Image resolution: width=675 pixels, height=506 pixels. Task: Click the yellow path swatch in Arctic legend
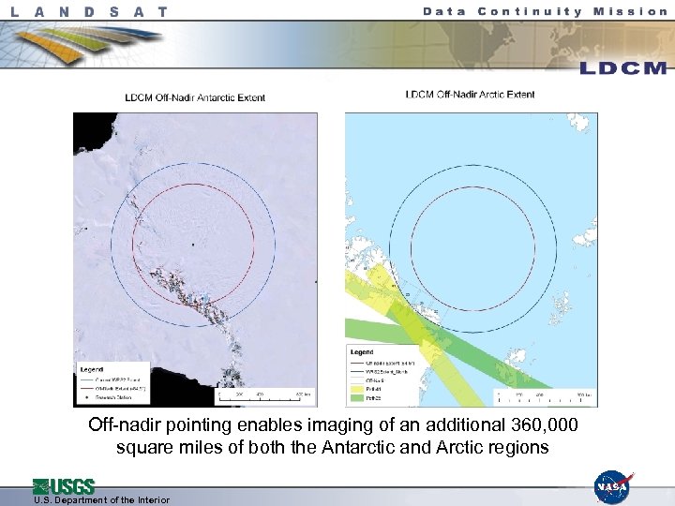point(357,389)
